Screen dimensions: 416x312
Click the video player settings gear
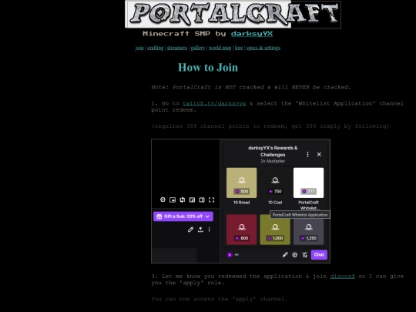click(x=163, y=200)
